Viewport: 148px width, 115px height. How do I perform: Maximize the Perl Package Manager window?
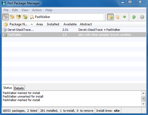130,2
